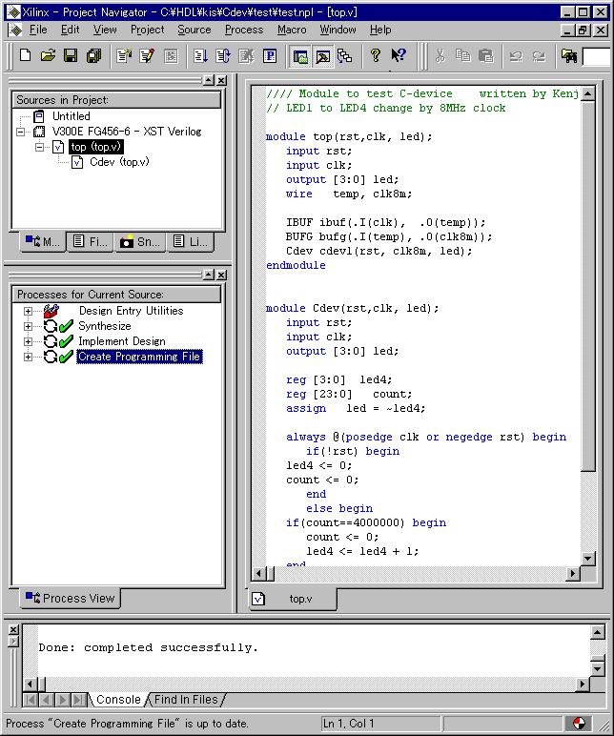Click the Copy toolbar icon
Screen dimensions: 614x736
tap(462, 56)
